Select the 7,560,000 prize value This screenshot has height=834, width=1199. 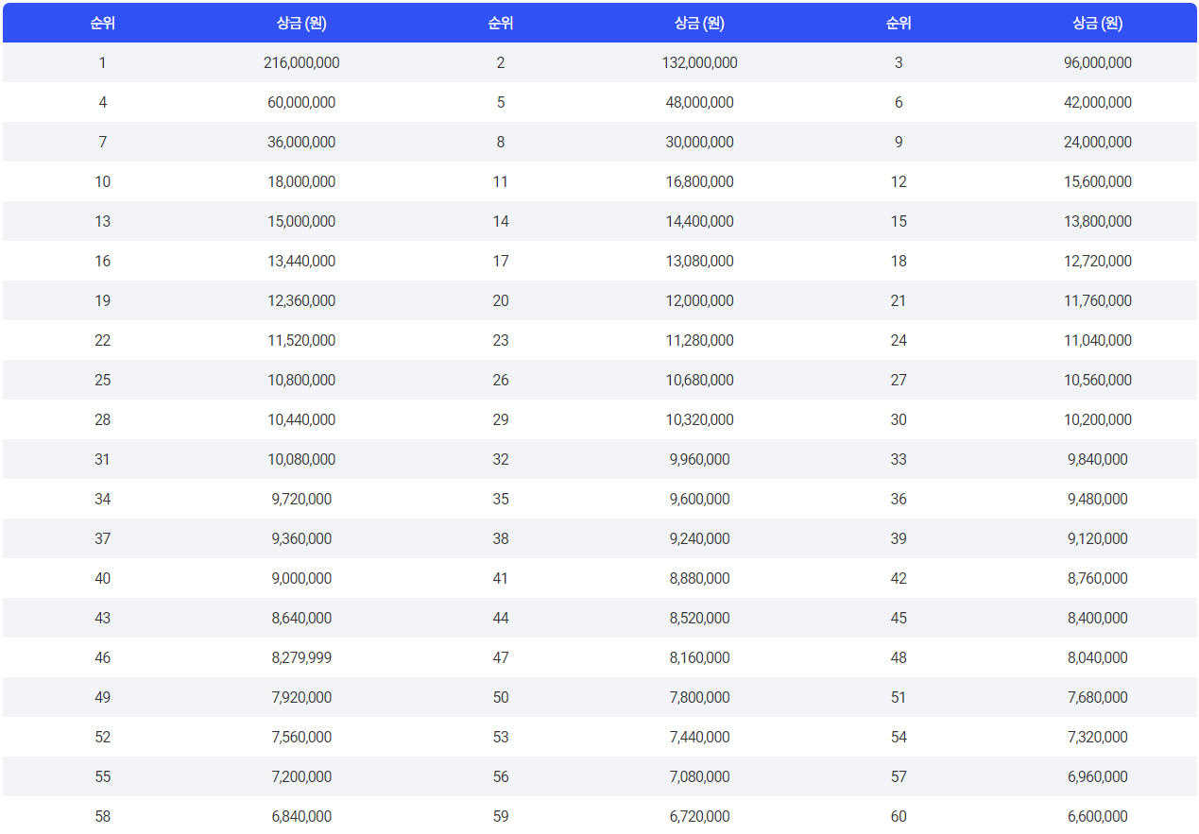[x=301, y=737]
